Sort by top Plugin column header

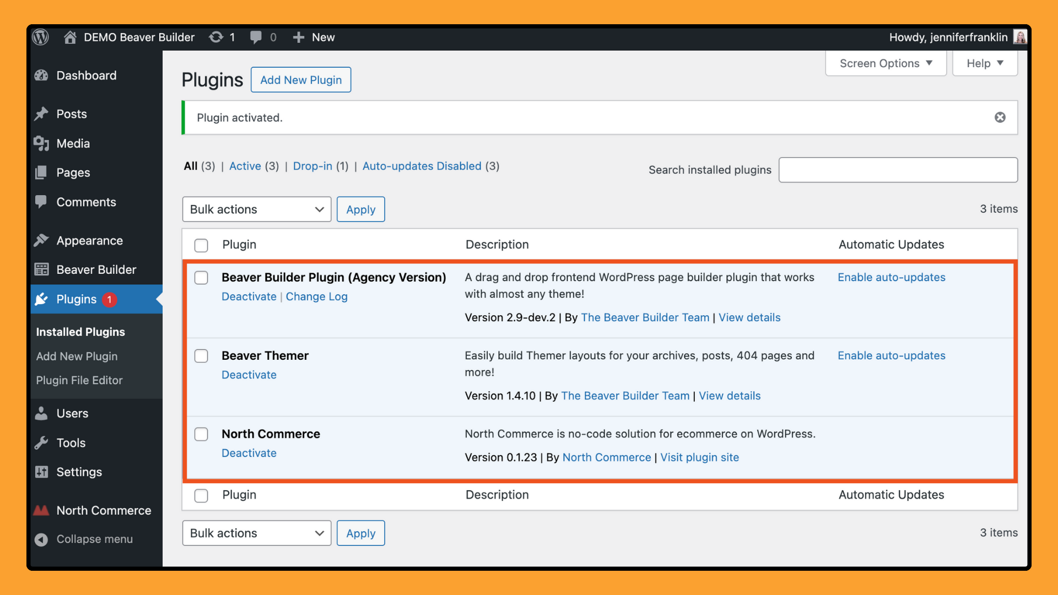coord(239,245)
